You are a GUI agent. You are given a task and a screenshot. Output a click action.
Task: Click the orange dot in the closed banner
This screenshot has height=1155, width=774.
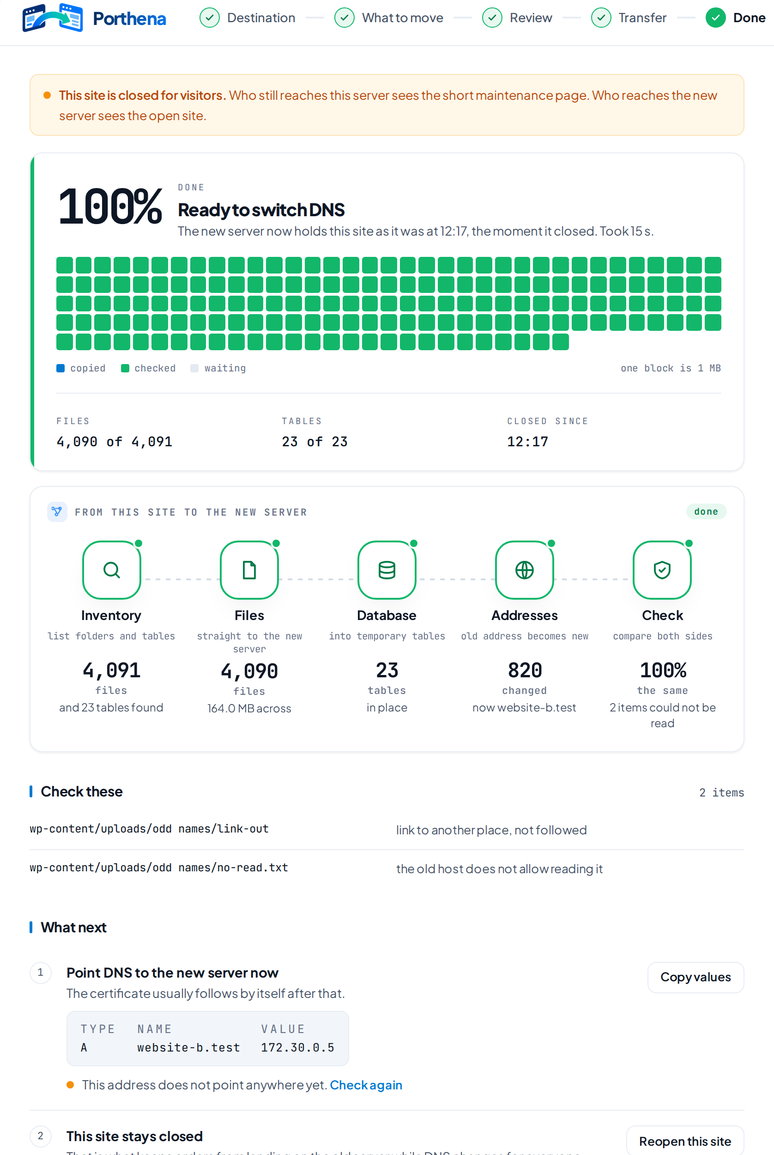(47, 95)
